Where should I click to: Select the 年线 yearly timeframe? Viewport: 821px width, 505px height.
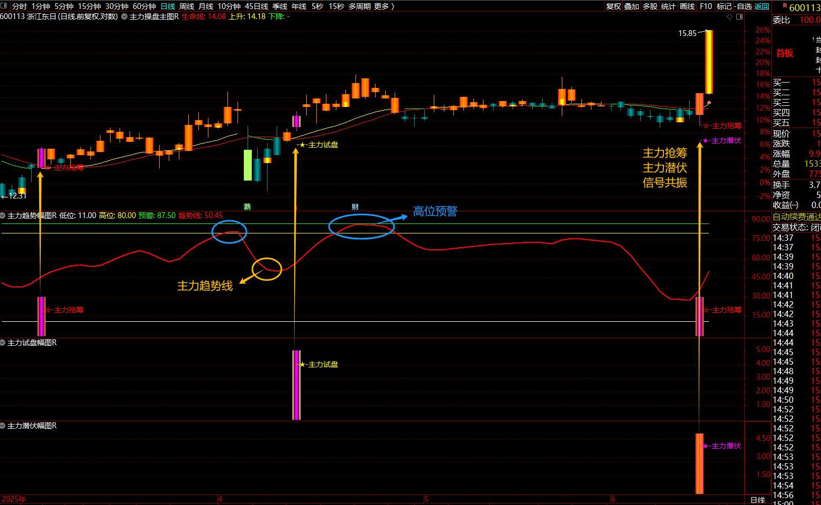299,6
